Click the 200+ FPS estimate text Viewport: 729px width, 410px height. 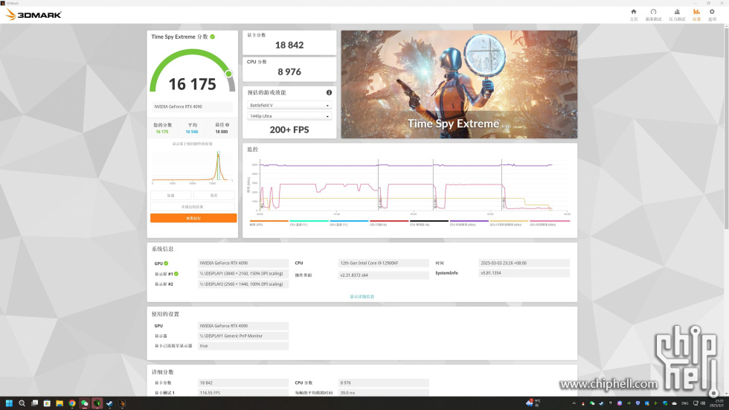click(x=289, y=129)
